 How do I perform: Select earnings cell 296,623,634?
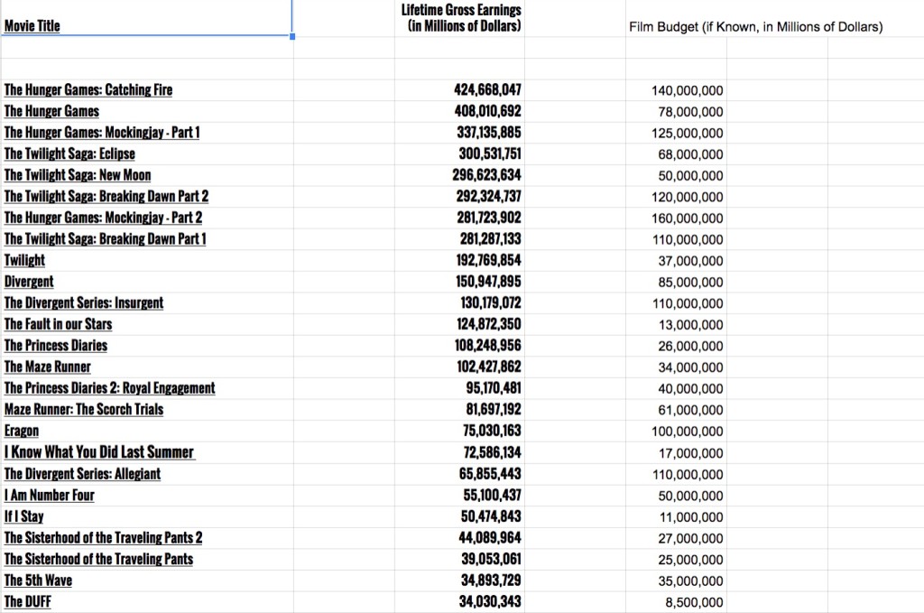(x=459, y=174)
